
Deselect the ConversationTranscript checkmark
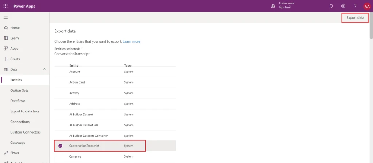(x=60, y=146)
